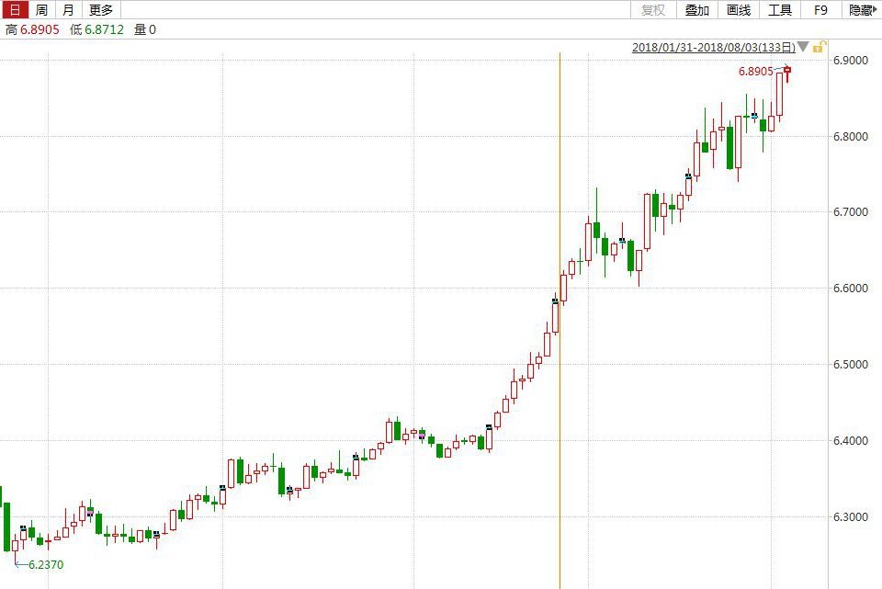Switch to the daily 日 chart tab
882x589 pixels.
point(13,10)
